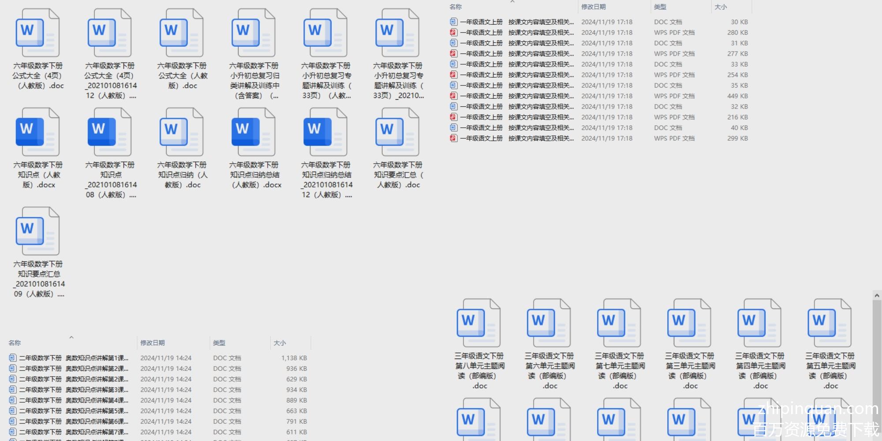This screenshot has height=441, width=882.
Task: Open 三年级语文下册 第八单元主题阅读 Word icon
Action: 478,323
